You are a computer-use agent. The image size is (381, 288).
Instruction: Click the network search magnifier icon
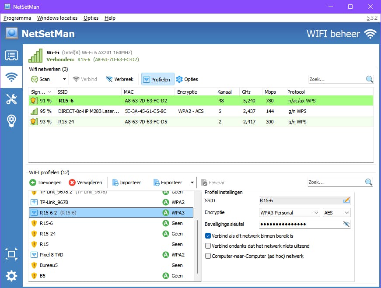tap(369, 79)
